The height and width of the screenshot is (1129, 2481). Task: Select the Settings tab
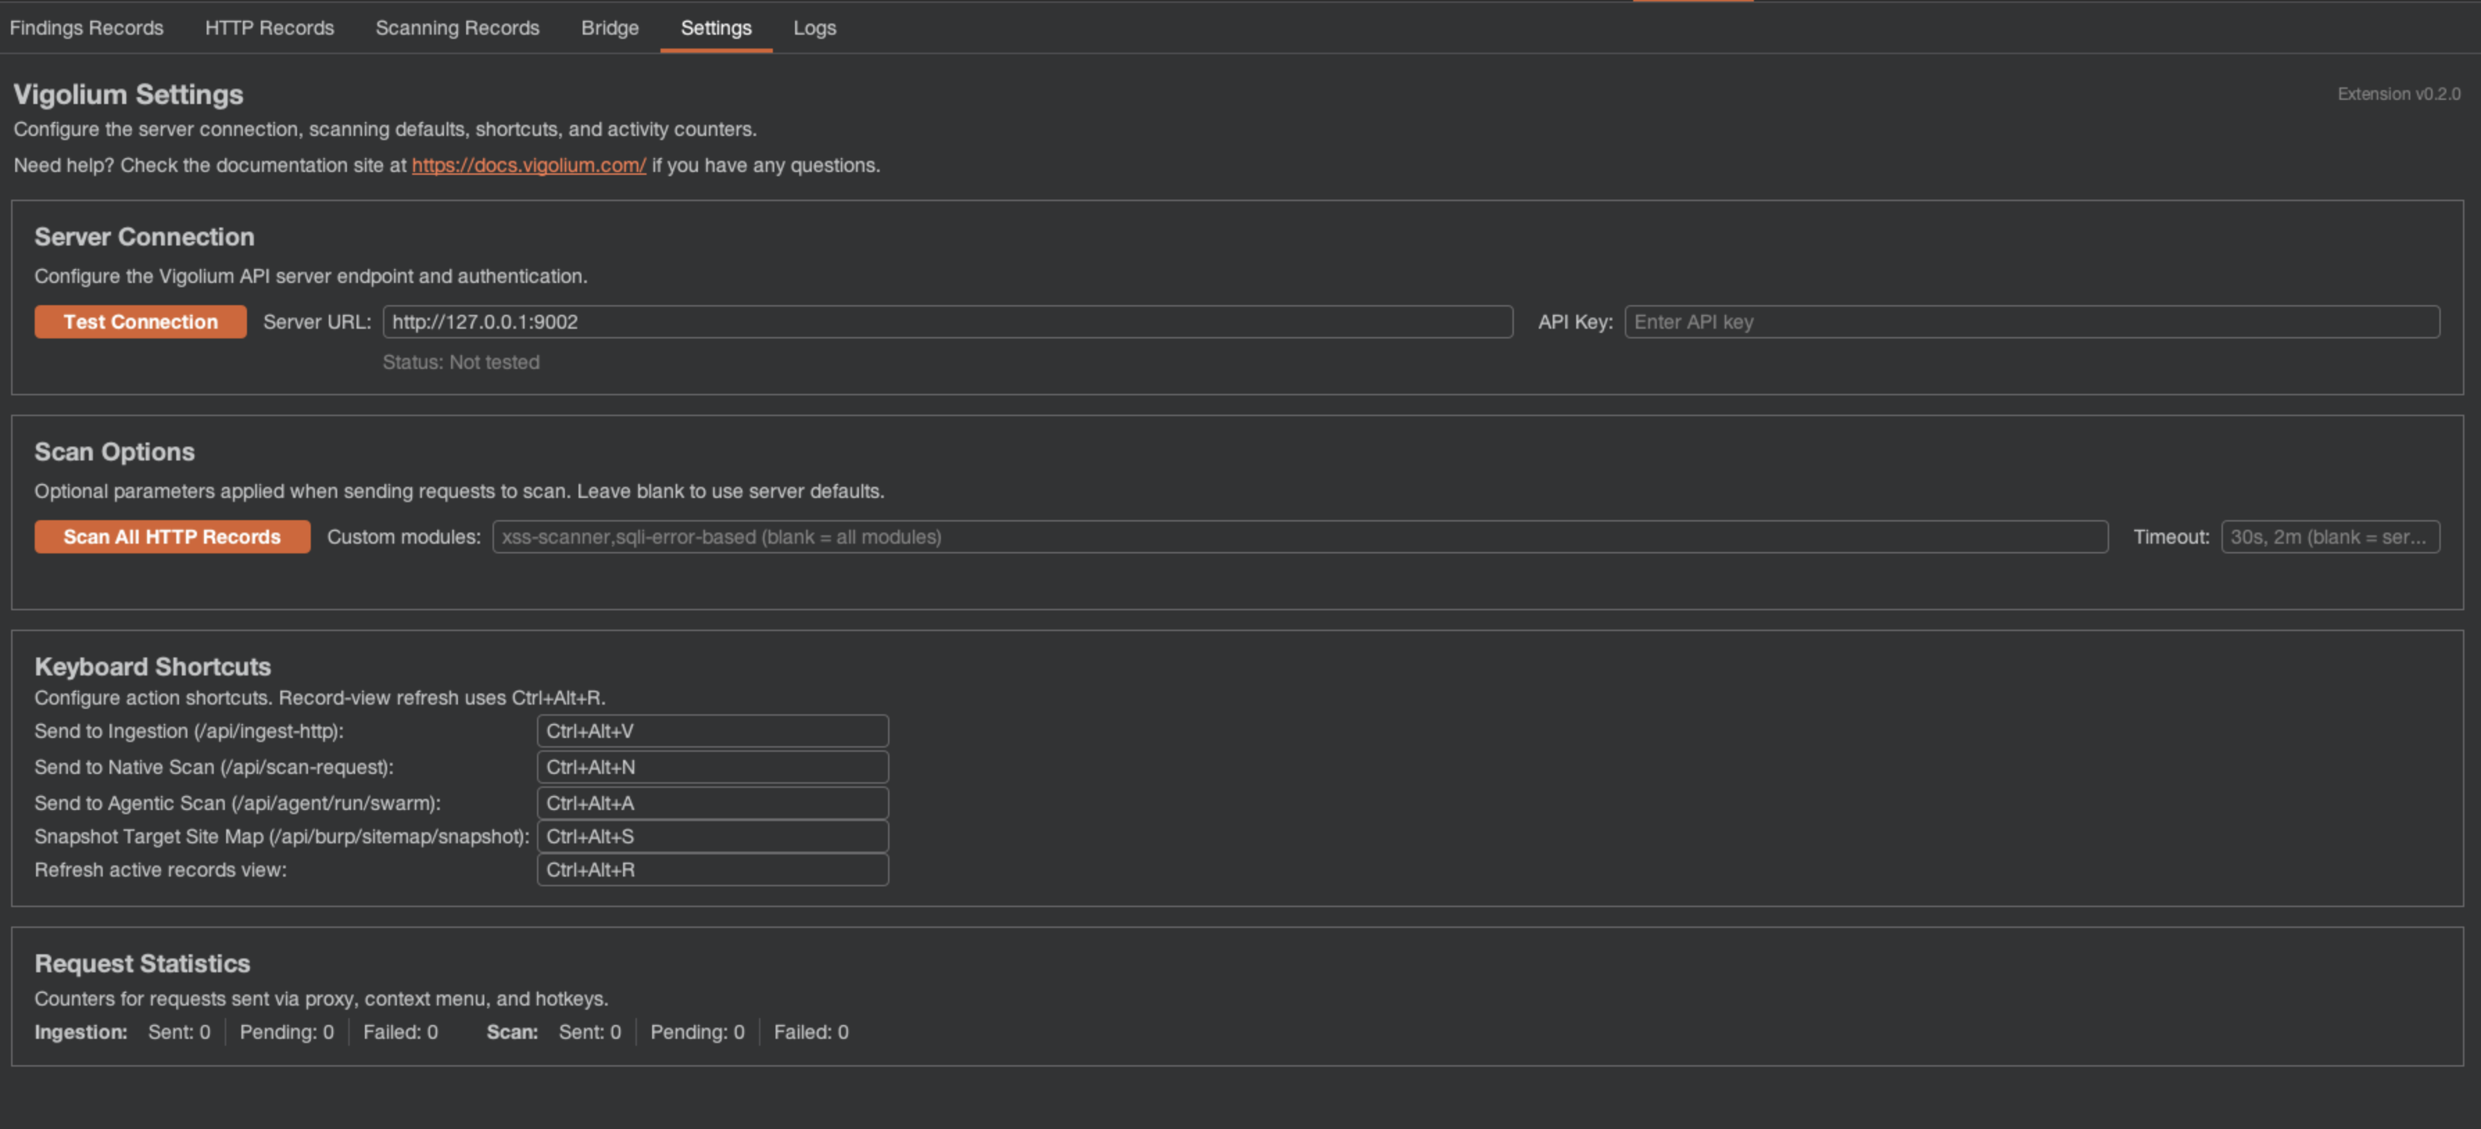click(x=715, y=28)
